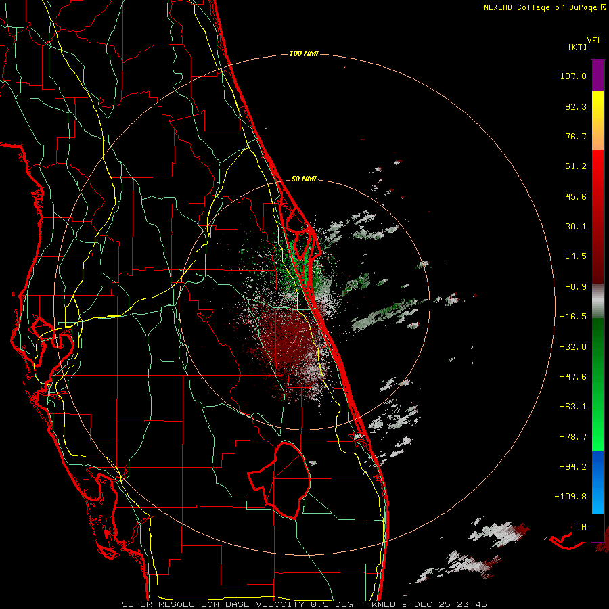The width and height of the screenshot is (609, 609).
Task: Pick the gray segment of the color bar
Action: [x=597, y=300]
